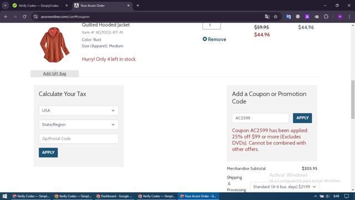Viewport: 355px width, 200px height.
Task: Edit the jacket quantity field
Action: (211, 26)
